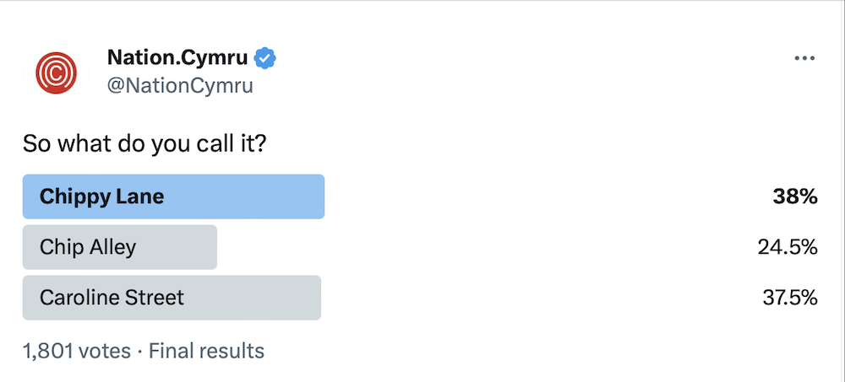Click the 'Final results' status text

click(x=206, y=352)
